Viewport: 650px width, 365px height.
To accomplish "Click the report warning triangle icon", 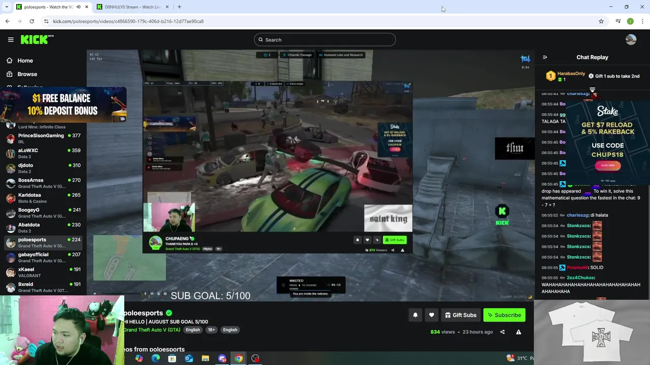I will 518,332.
